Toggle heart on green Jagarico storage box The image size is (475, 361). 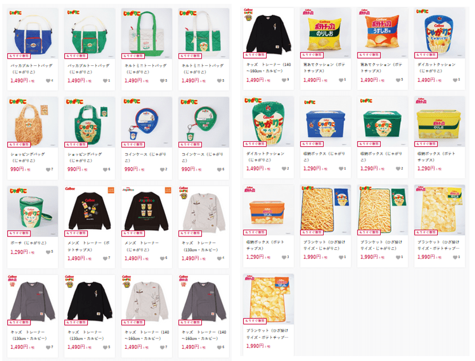398,168
